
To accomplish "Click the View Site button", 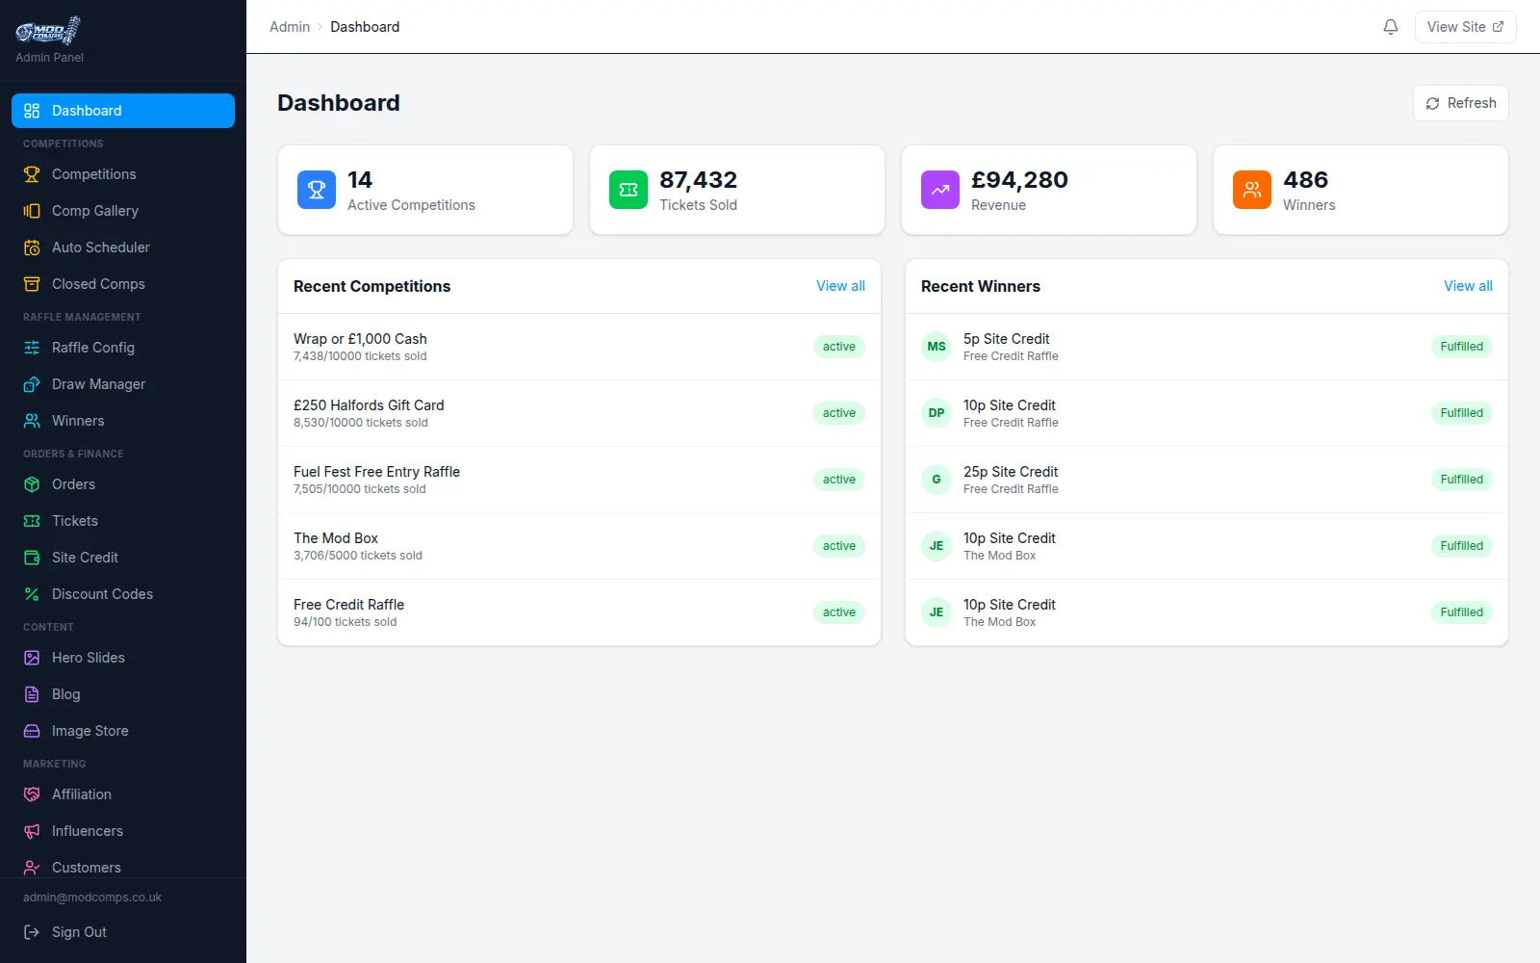I will click(x=1465, y=27).
